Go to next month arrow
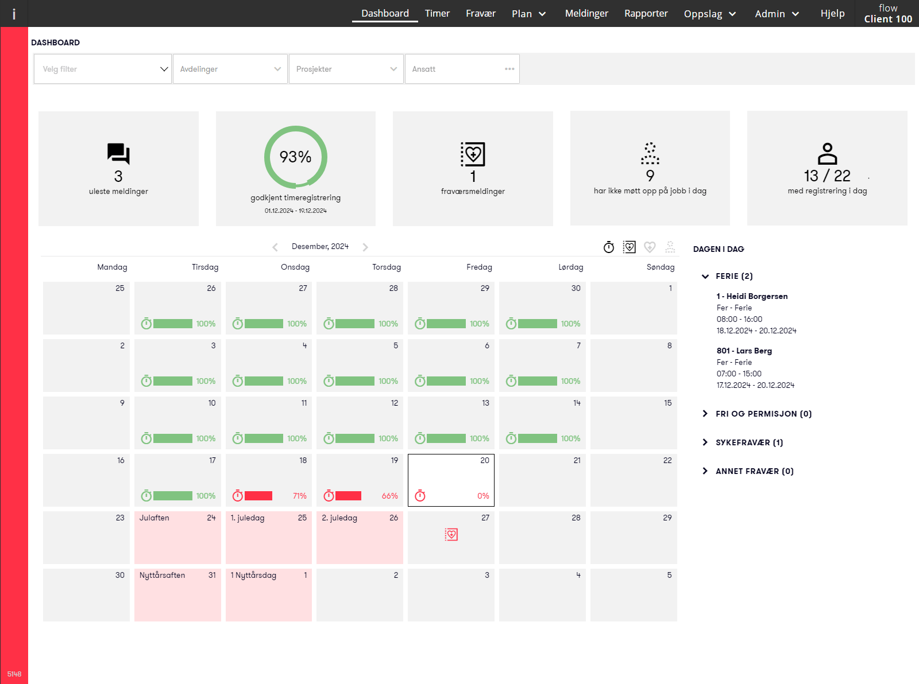Screen dimensions: 919x684 365,247
